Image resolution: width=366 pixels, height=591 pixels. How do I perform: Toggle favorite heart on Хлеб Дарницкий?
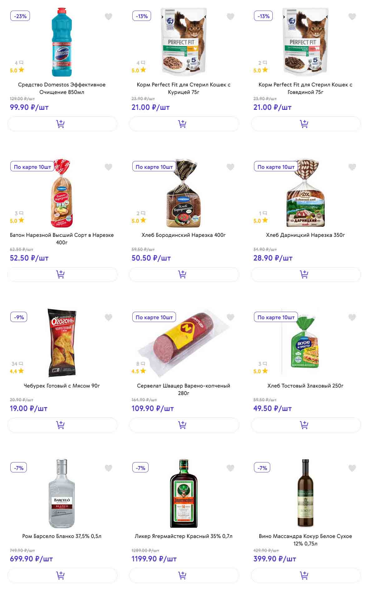(352, 167)
